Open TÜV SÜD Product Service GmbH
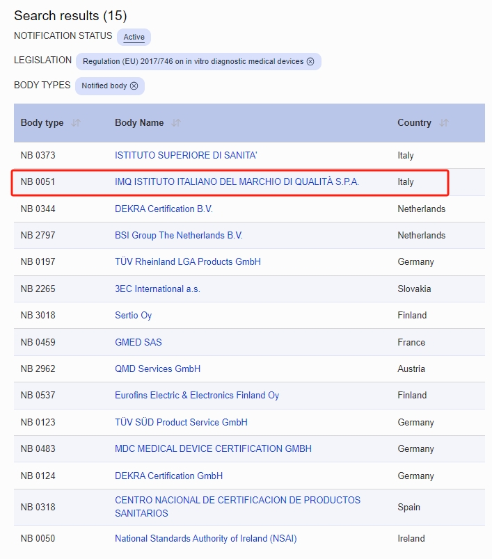 [x=181, y=422]
